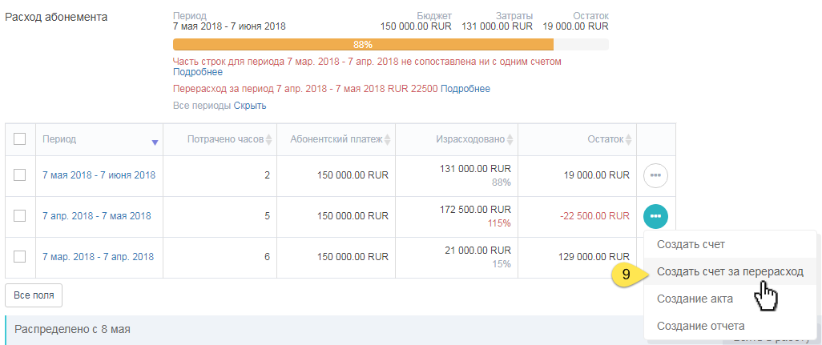
Task: Open actions menu for 7 мая 2018 row
Action: pyautogui.click(x=655, y=175)
